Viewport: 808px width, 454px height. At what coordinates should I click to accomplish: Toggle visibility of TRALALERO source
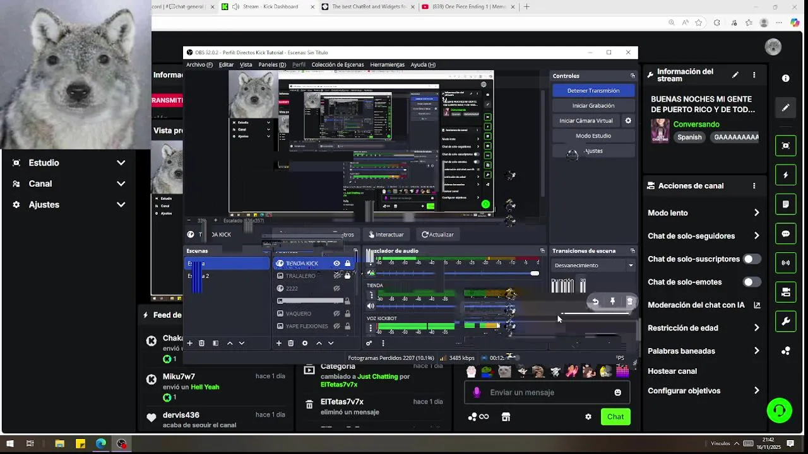[x=337, y=276]
